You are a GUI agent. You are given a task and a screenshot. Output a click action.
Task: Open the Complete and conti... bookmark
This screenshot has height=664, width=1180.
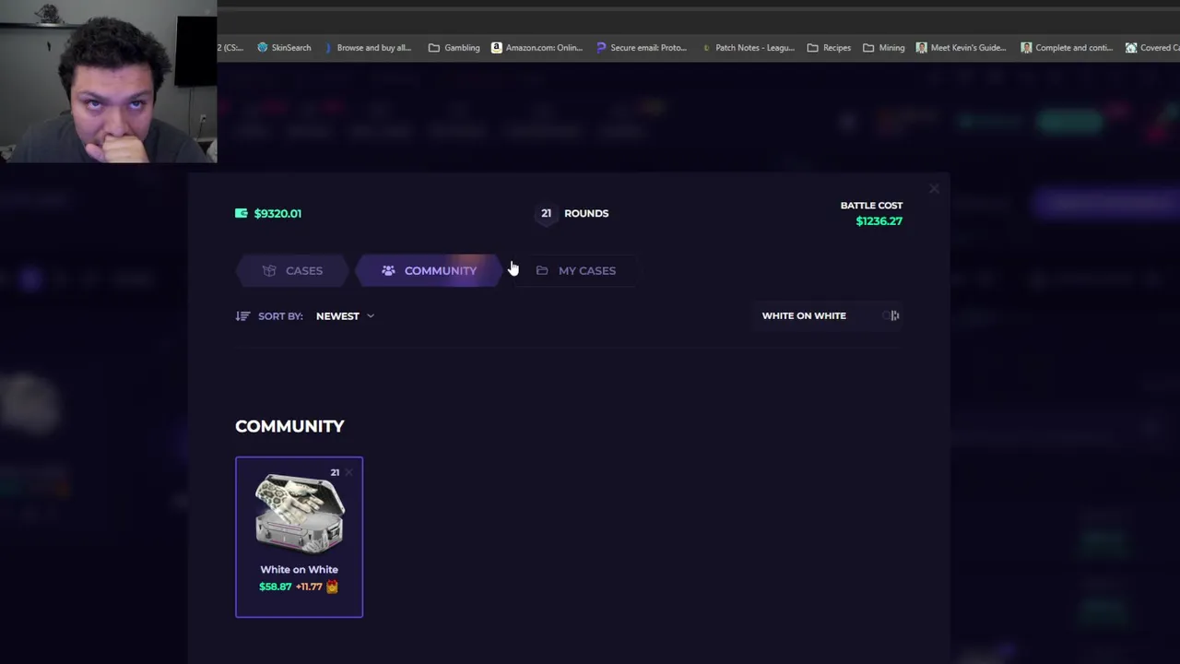(x=1067, y=47)
